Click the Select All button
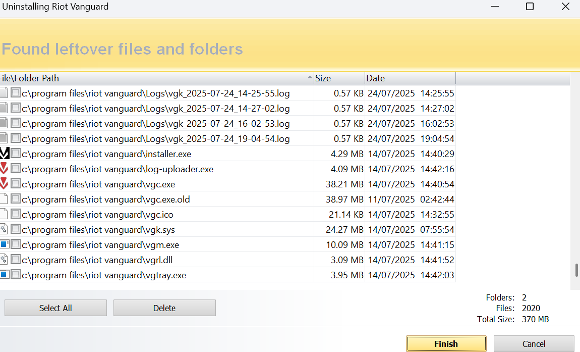The width and height of the screenshot is (580, 352). pos(55,308)
